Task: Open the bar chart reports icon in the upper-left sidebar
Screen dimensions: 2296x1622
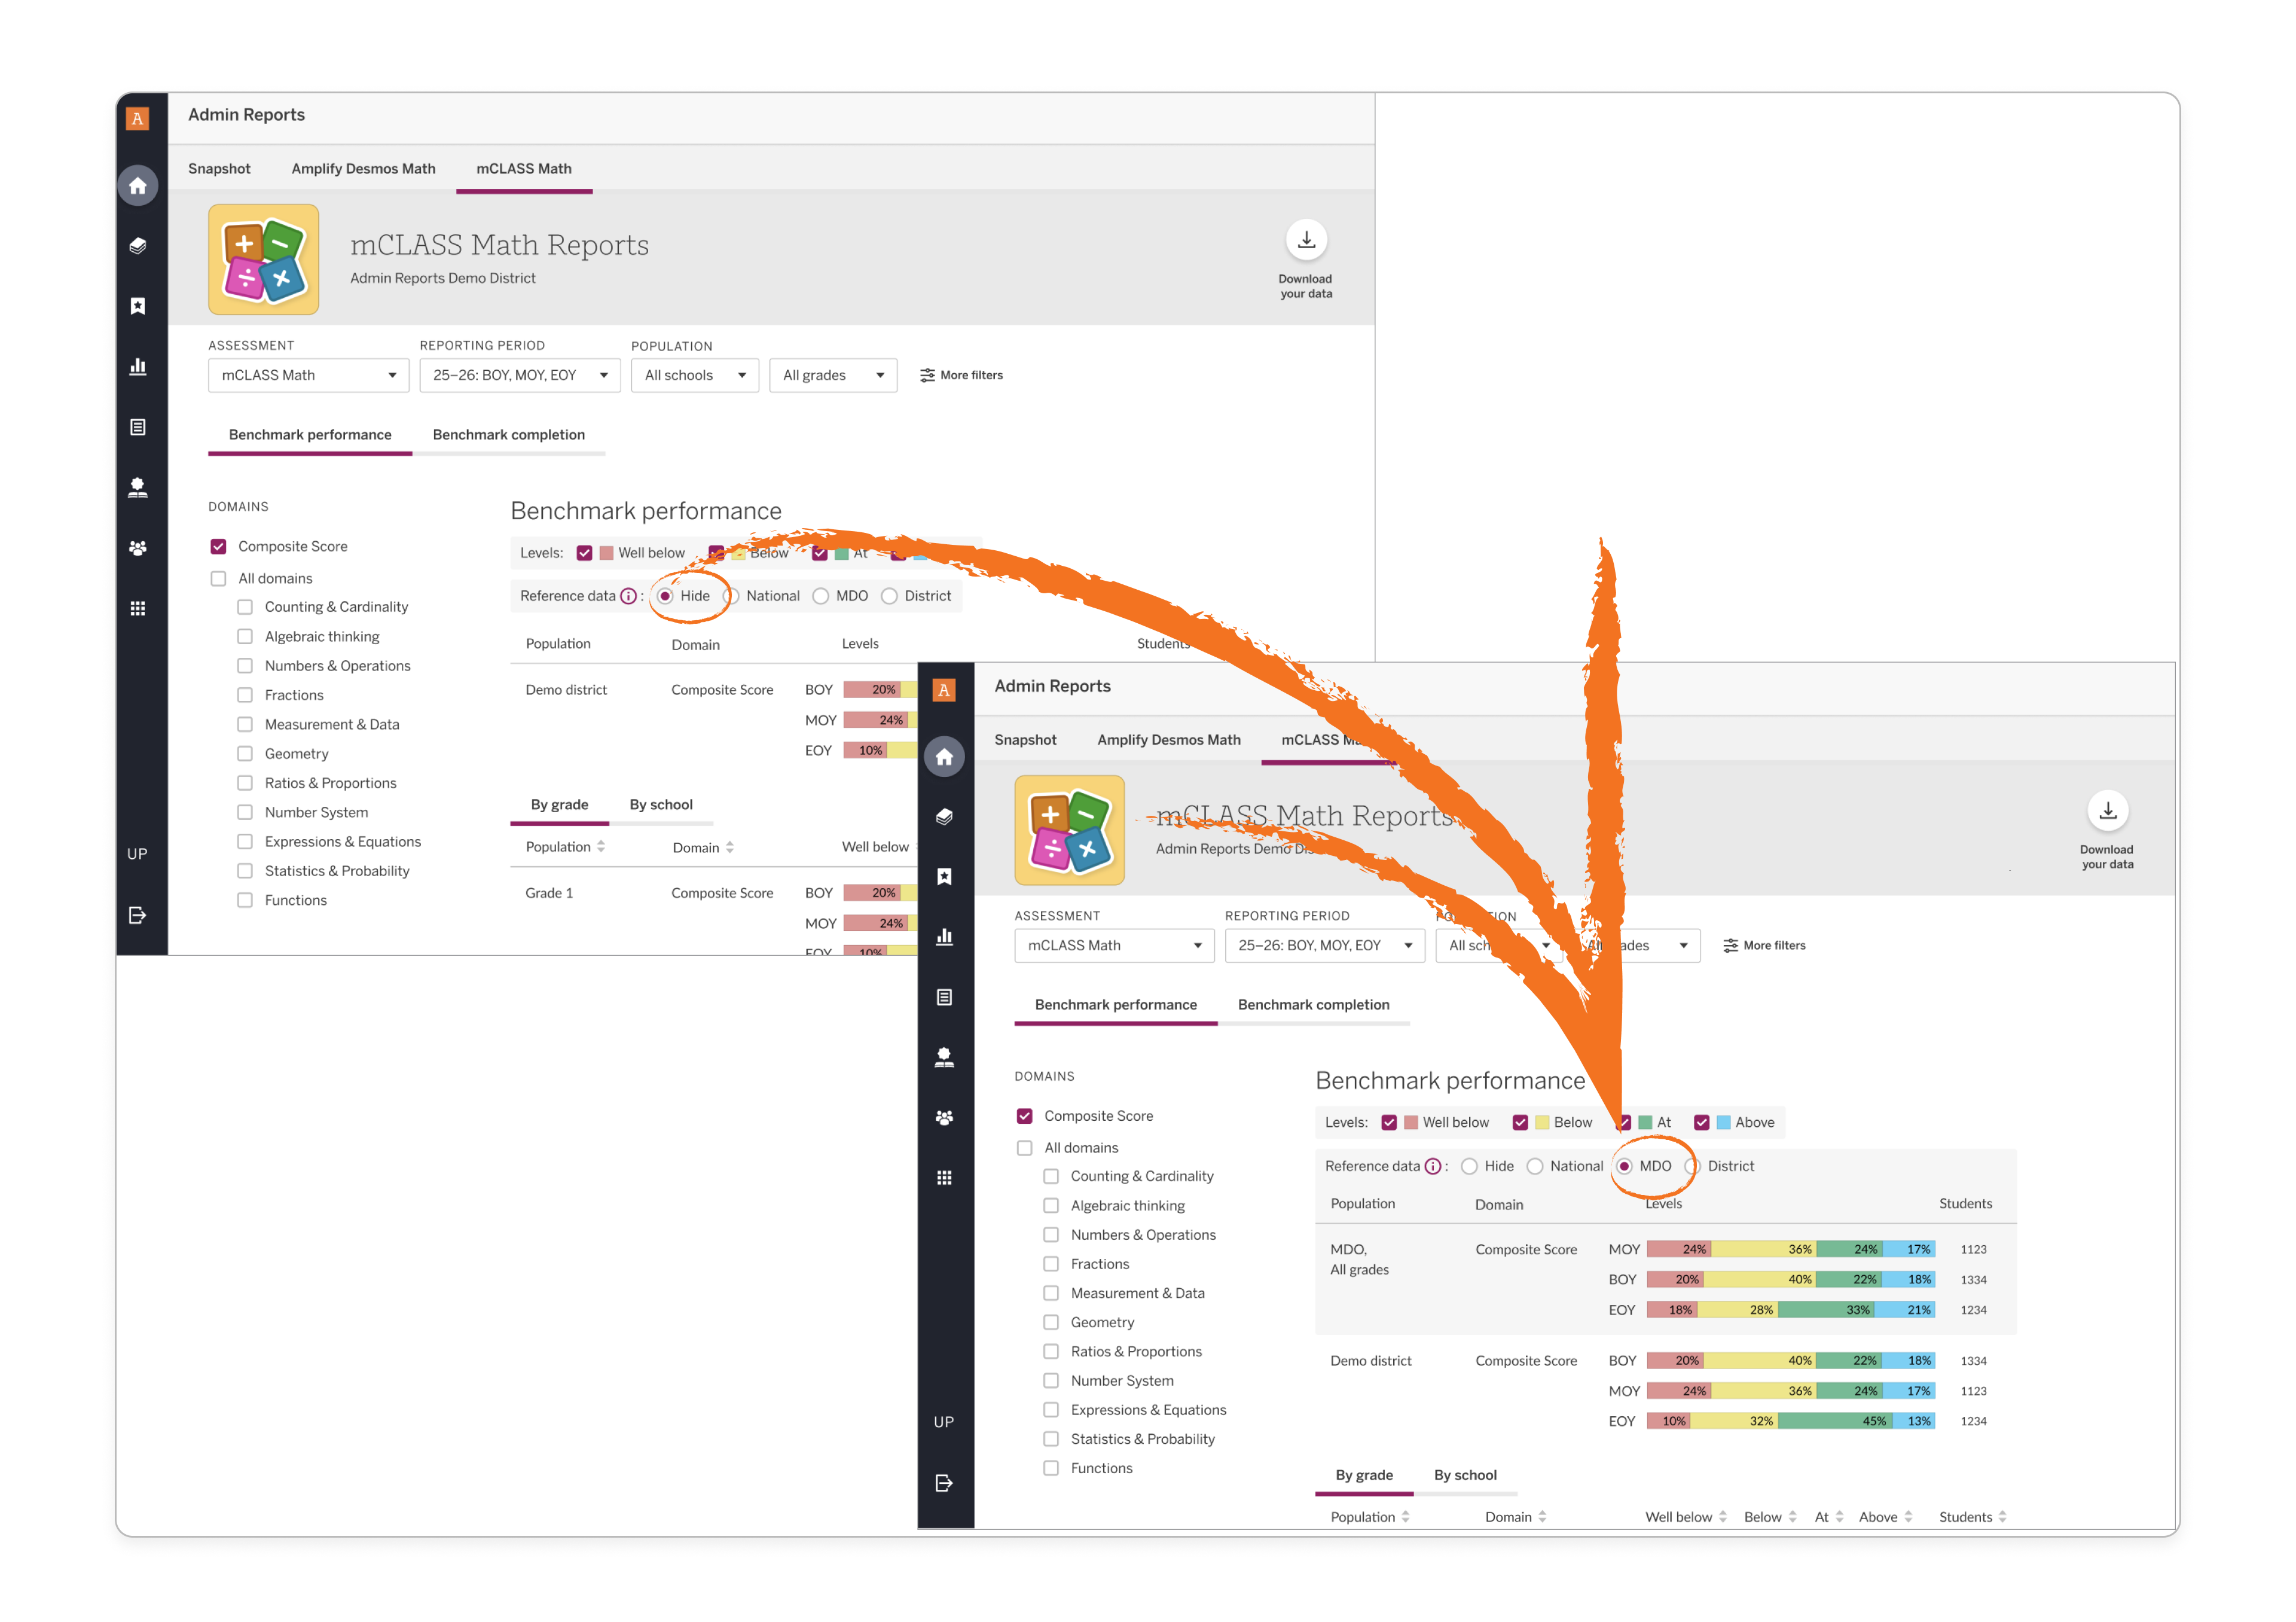Action: (x=138, y=366)
